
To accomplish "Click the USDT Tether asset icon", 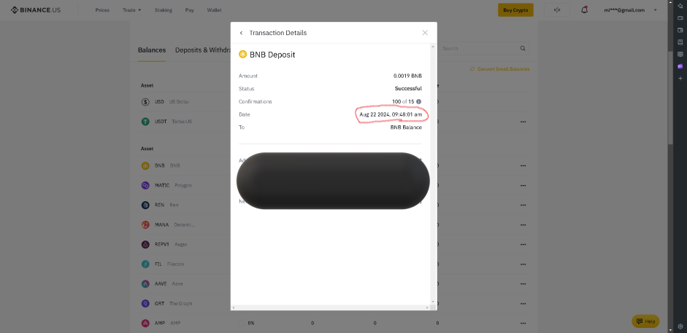I will tap(145, 122).
